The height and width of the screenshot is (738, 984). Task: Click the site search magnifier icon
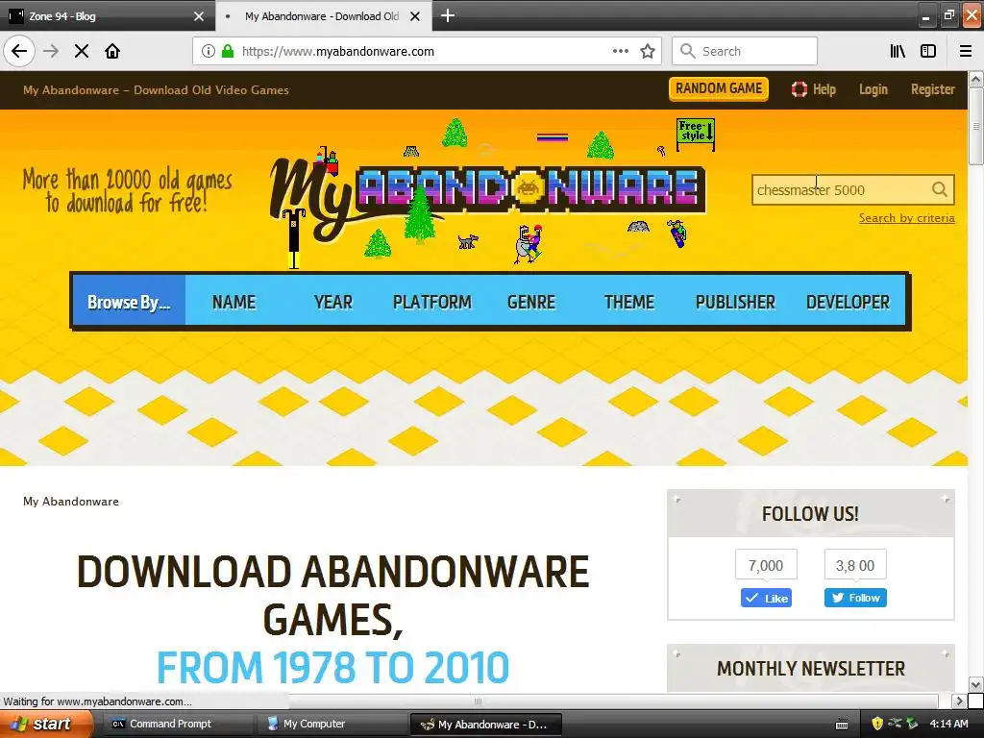(x=940, y=189)
